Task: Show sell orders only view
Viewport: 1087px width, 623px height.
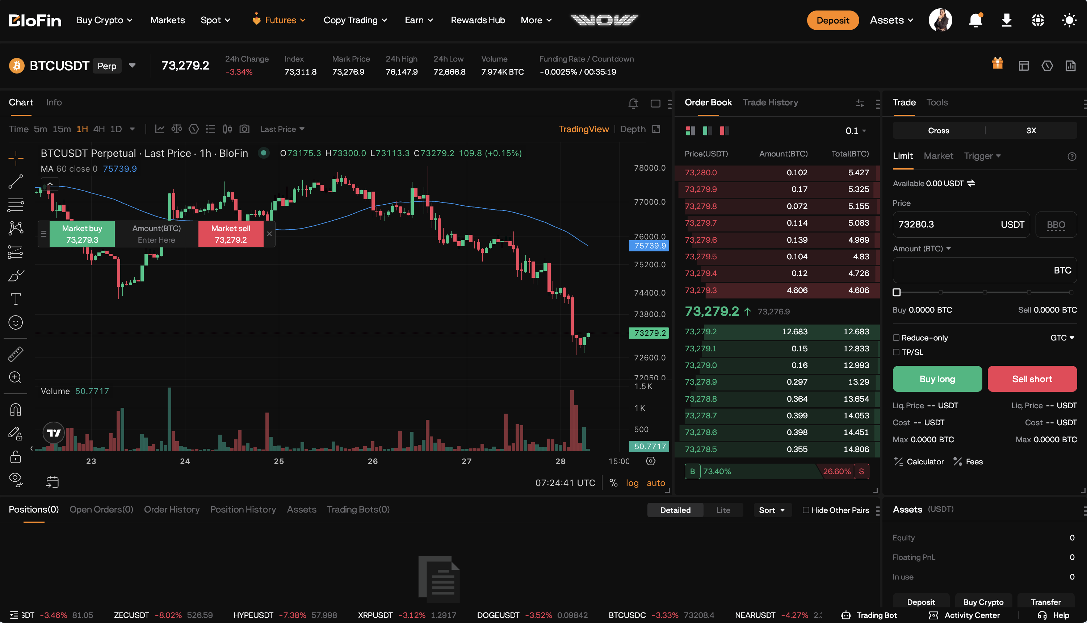Action: click(724, 130)
